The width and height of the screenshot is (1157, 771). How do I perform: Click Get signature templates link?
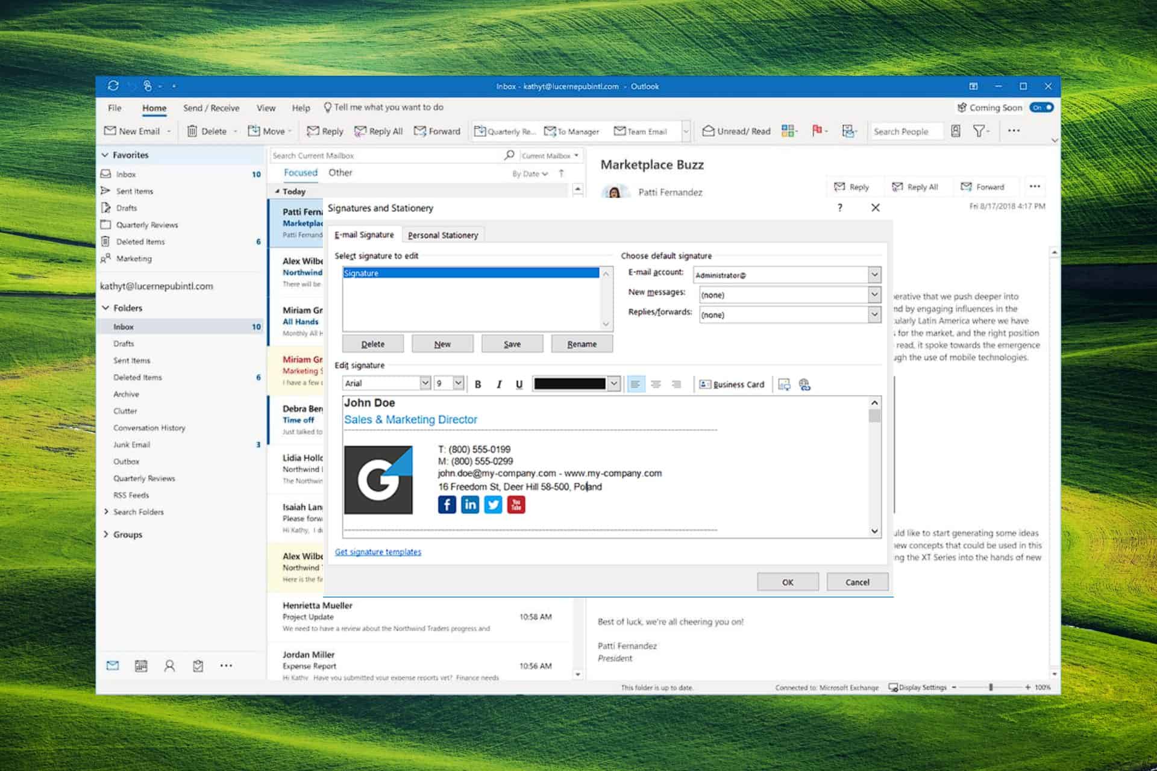click(379, 552)
